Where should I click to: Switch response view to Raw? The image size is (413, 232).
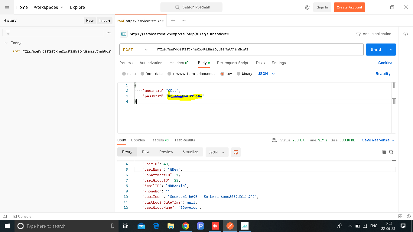click(x=146, y=152)
